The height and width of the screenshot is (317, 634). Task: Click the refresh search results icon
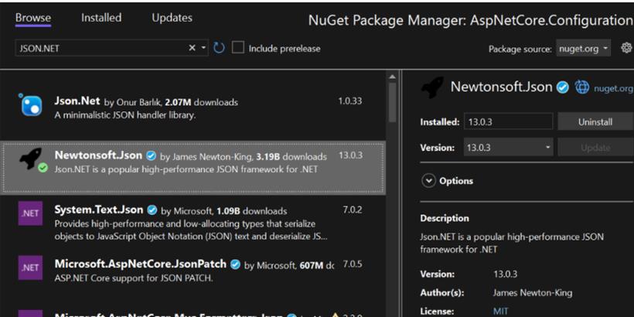point(219,48)
